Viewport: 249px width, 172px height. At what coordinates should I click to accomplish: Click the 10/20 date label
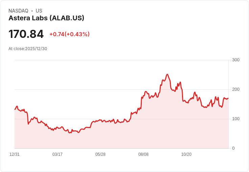[x=186, y=154]
